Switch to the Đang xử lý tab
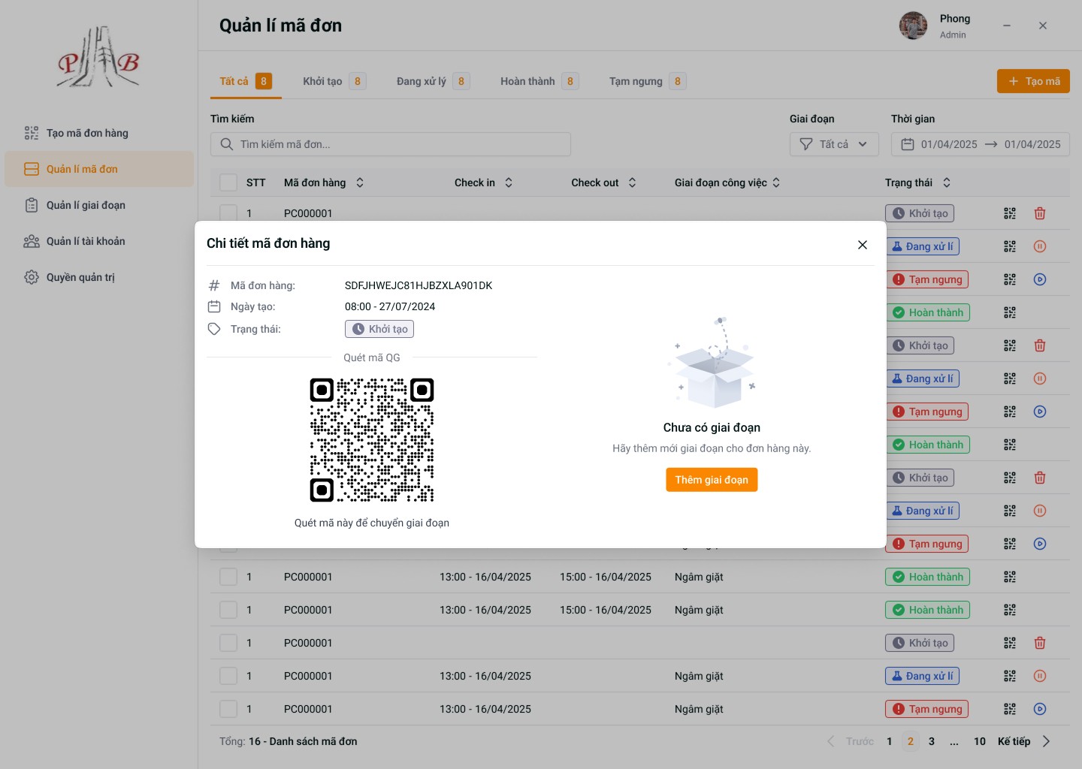1082x769 pixels. click(433, 81)
